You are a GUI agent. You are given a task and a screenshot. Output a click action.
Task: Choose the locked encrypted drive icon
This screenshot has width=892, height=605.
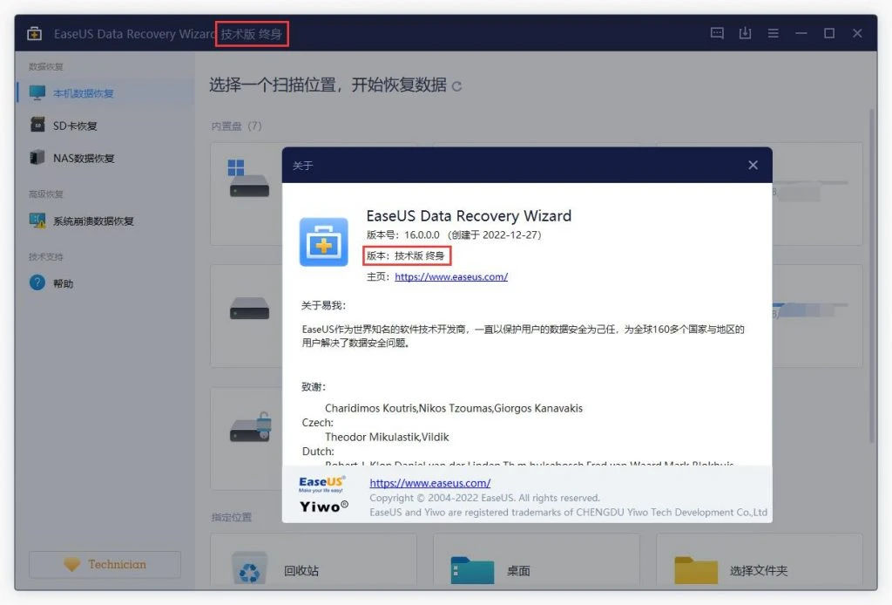click(250, 426)
